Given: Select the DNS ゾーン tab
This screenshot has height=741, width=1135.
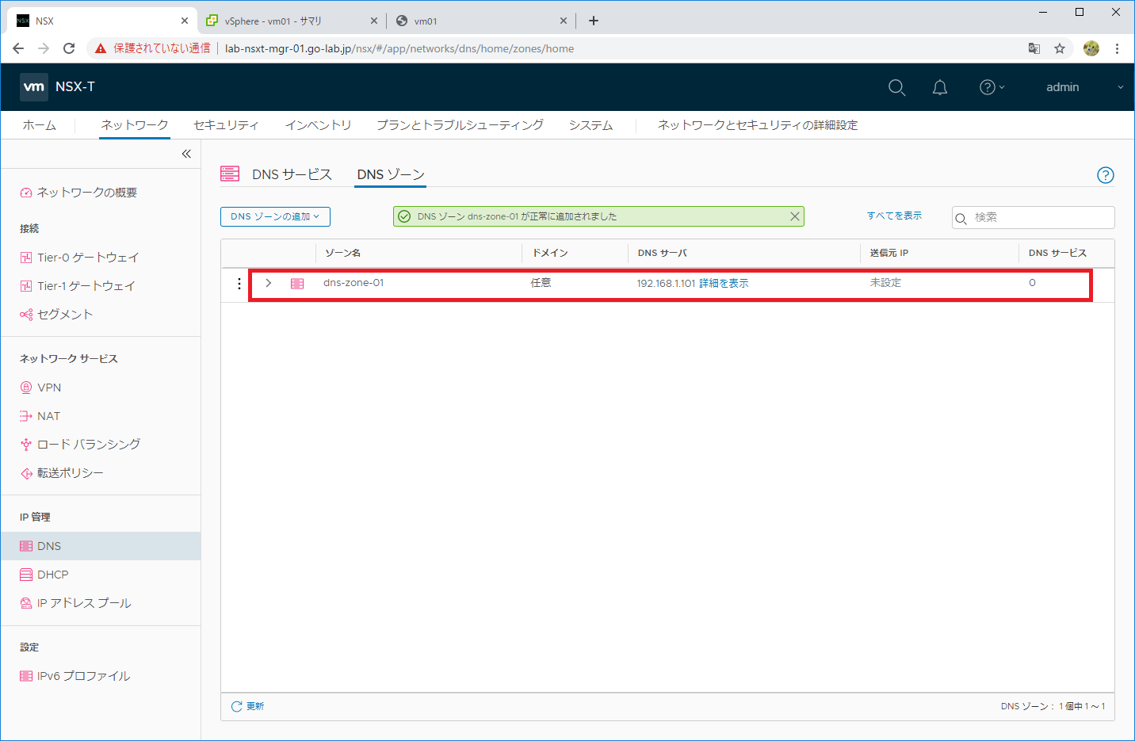Looking at the screenshot, I should click(x=391, y=174).
